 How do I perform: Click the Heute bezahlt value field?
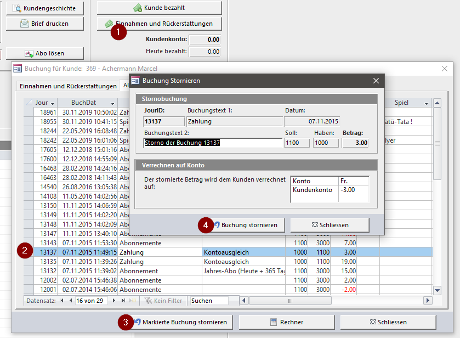coord(205,52)
